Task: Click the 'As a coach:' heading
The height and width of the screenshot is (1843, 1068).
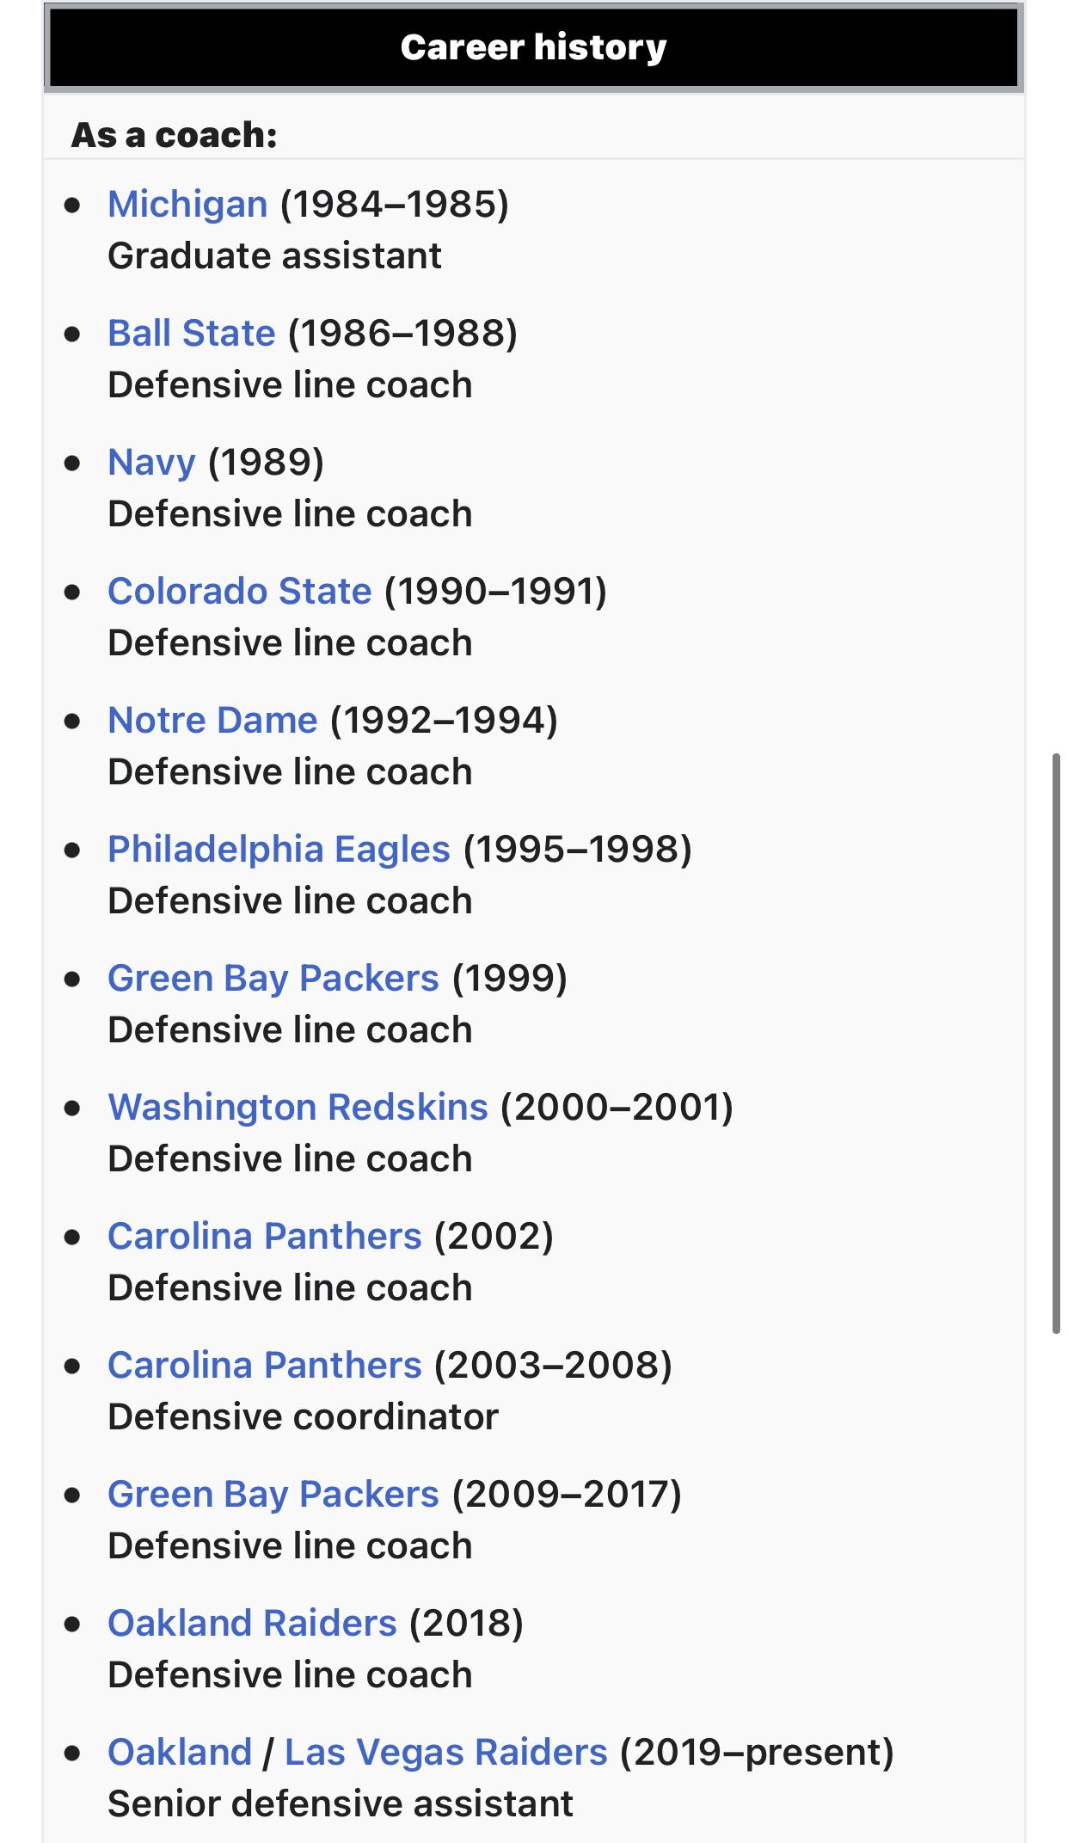Action: click(x=175, y=135)
